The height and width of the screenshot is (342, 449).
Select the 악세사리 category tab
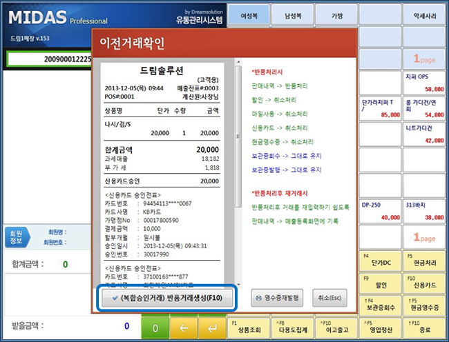tap(424, 16)
